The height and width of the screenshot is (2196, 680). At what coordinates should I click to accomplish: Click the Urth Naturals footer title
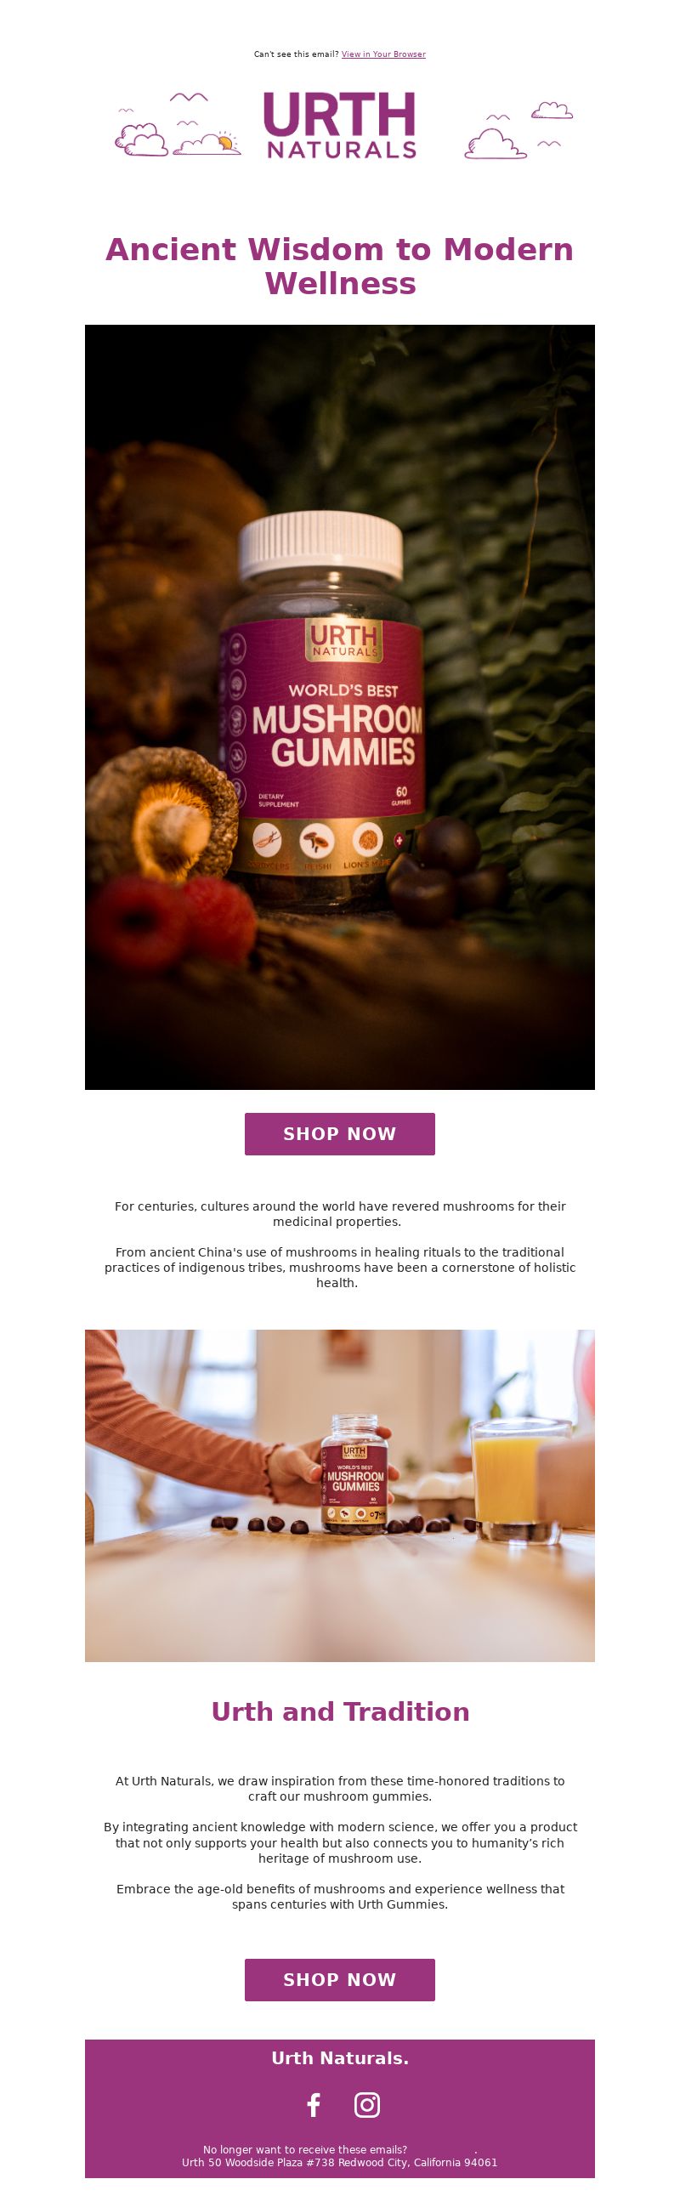[x=340, y=2058]
